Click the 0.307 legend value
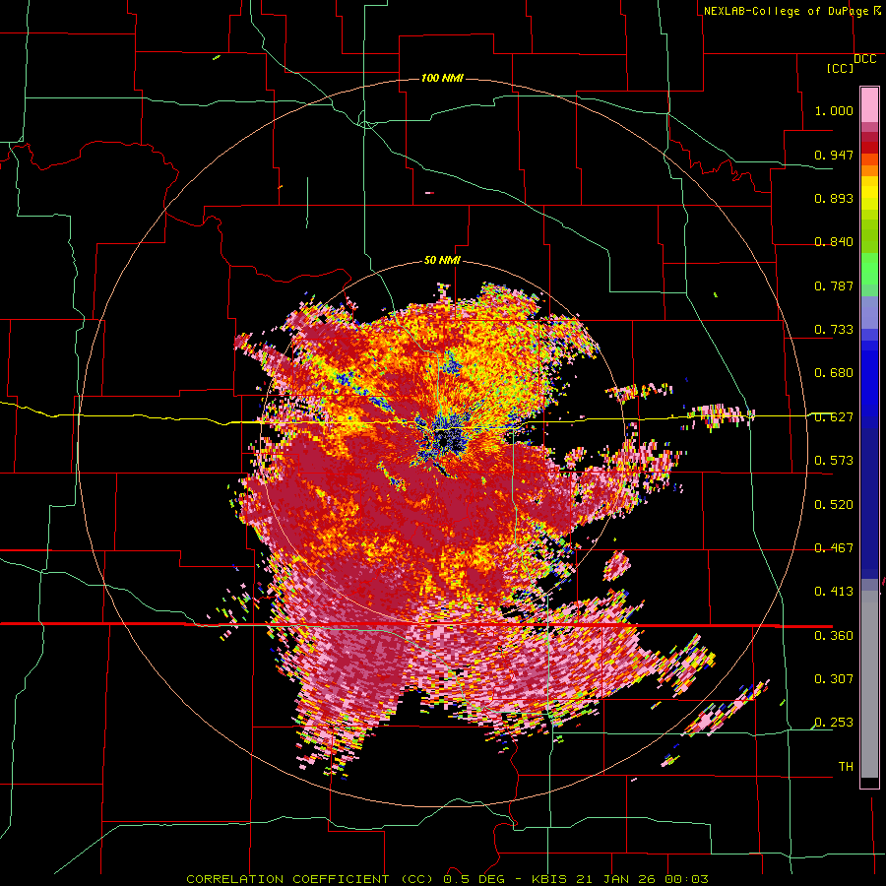Screen dimensions: 886x886 tap(834, 678)
